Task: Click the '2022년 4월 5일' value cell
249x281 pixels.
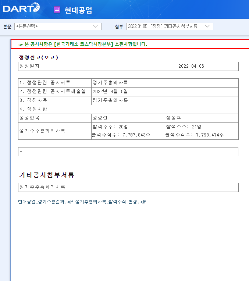Action: click(165, 92)
